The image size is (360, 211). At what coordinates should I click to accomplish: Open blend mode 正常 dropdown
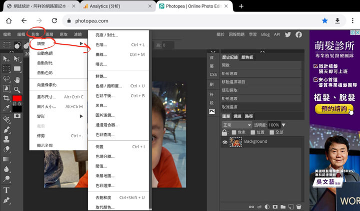tap(236, 125)
